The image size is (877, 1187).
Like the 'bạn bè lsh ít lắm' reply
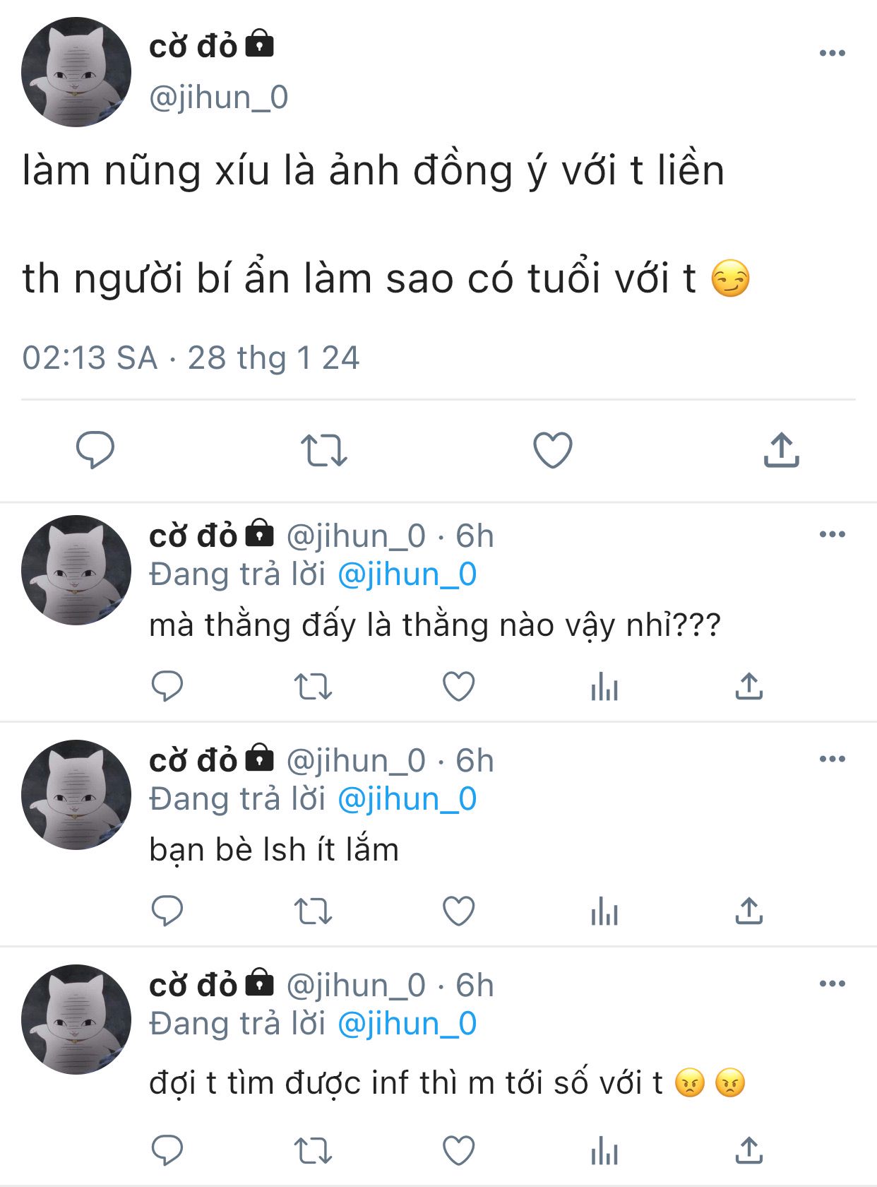tap(458, 911)
